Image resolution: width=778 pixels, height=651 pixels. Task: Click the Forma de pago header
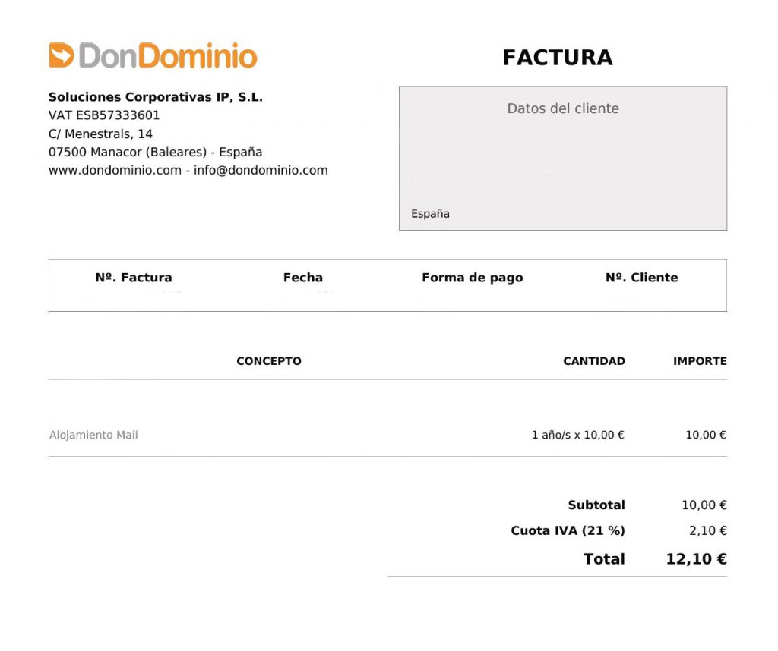[472, 278]
